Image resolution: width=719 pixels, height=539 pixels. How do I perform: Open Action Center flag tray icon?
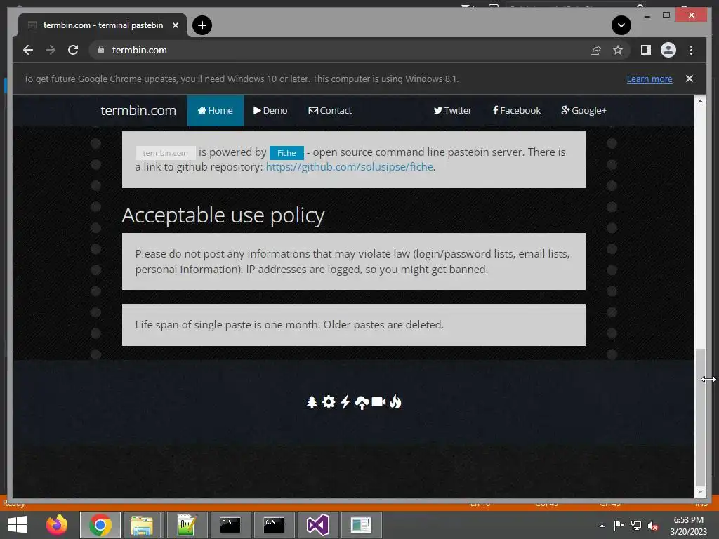pos(619,526)
